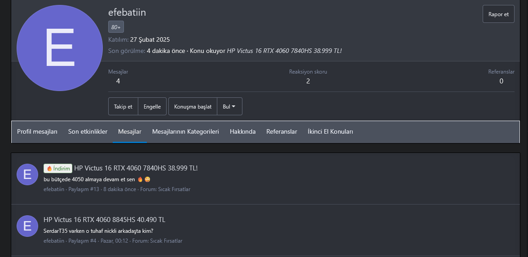Expand the Bul dropdown menu
Image resolution: width=528 pixels, height=257 pixels.
point(229,106)
